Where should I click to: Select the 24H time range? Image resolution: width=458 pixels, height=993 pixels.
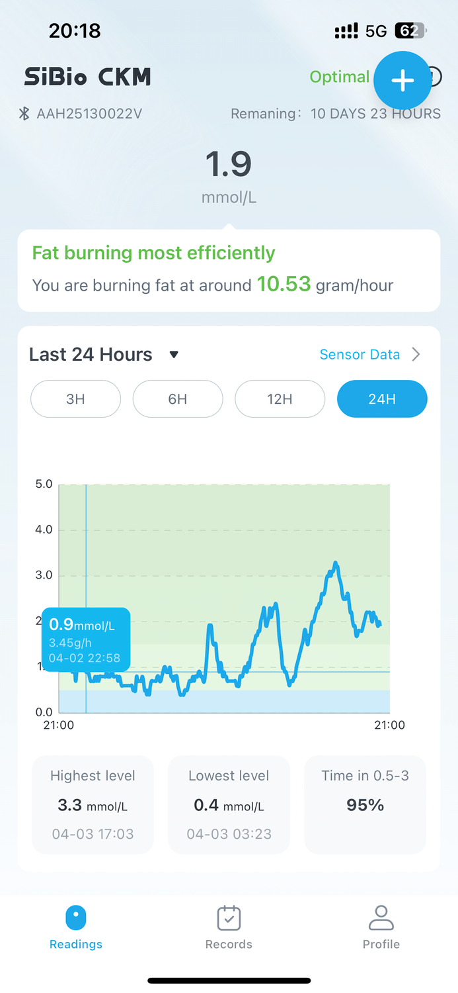tap(382, 399)
